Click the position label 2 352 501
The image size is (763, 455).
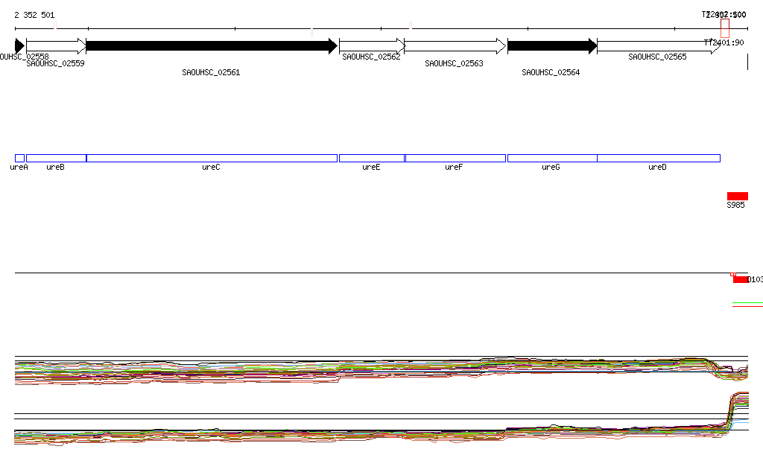pos(34,15)
